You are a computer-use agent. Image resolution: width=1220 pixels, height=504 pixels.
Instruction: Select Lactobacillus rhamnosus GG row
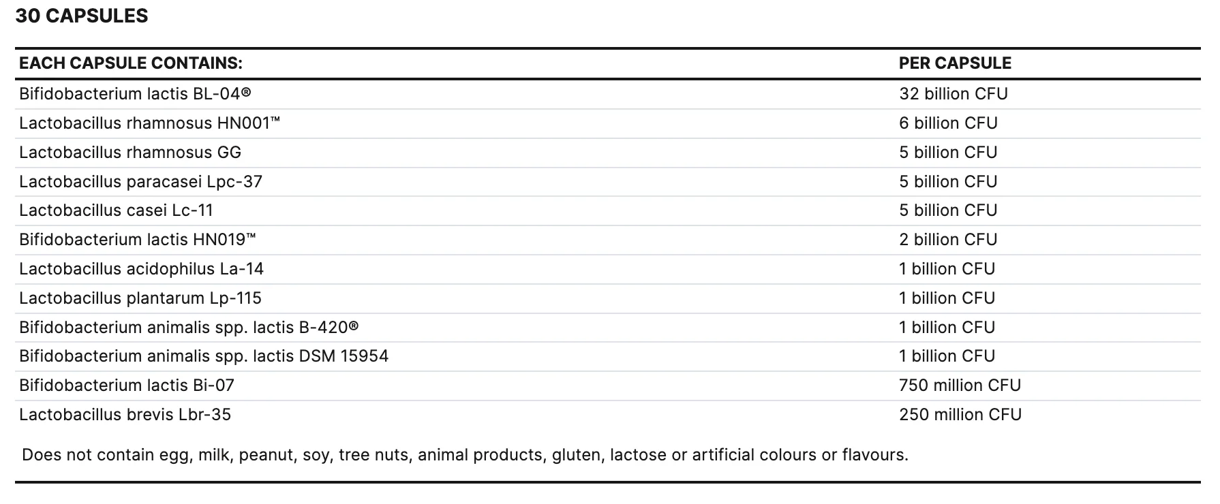coord(608,153)
